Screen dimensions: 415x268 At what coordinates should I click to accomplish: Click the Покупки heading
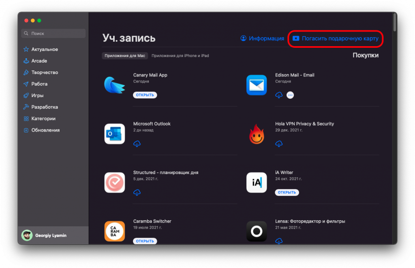point(366,55)
